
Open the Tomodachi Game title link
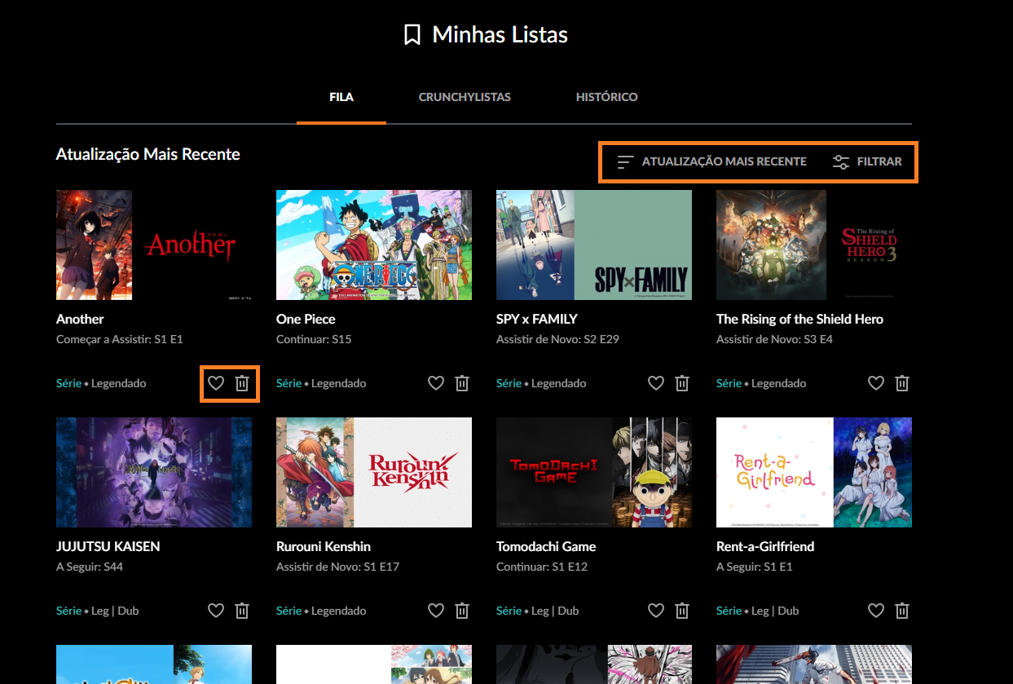(x=546, y=546)
